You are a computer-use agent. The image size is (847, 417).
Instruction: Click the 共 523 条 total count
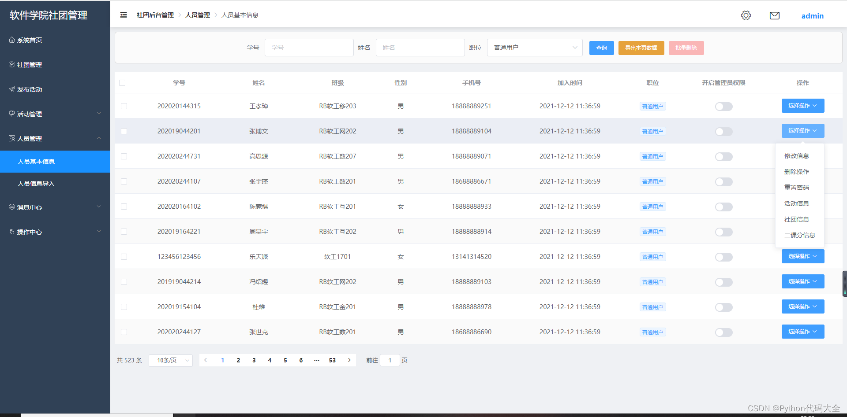point(129,360)
